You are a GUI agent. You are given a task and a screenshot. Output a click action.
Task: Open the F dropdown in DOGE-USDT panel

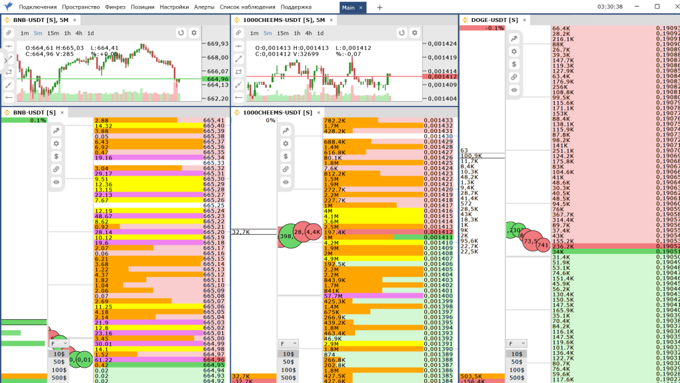click(517, 344)
